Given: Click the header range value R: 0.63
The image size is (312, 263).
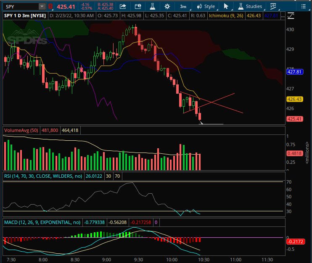Looking at the screenshot, I should tap(198, 16).
